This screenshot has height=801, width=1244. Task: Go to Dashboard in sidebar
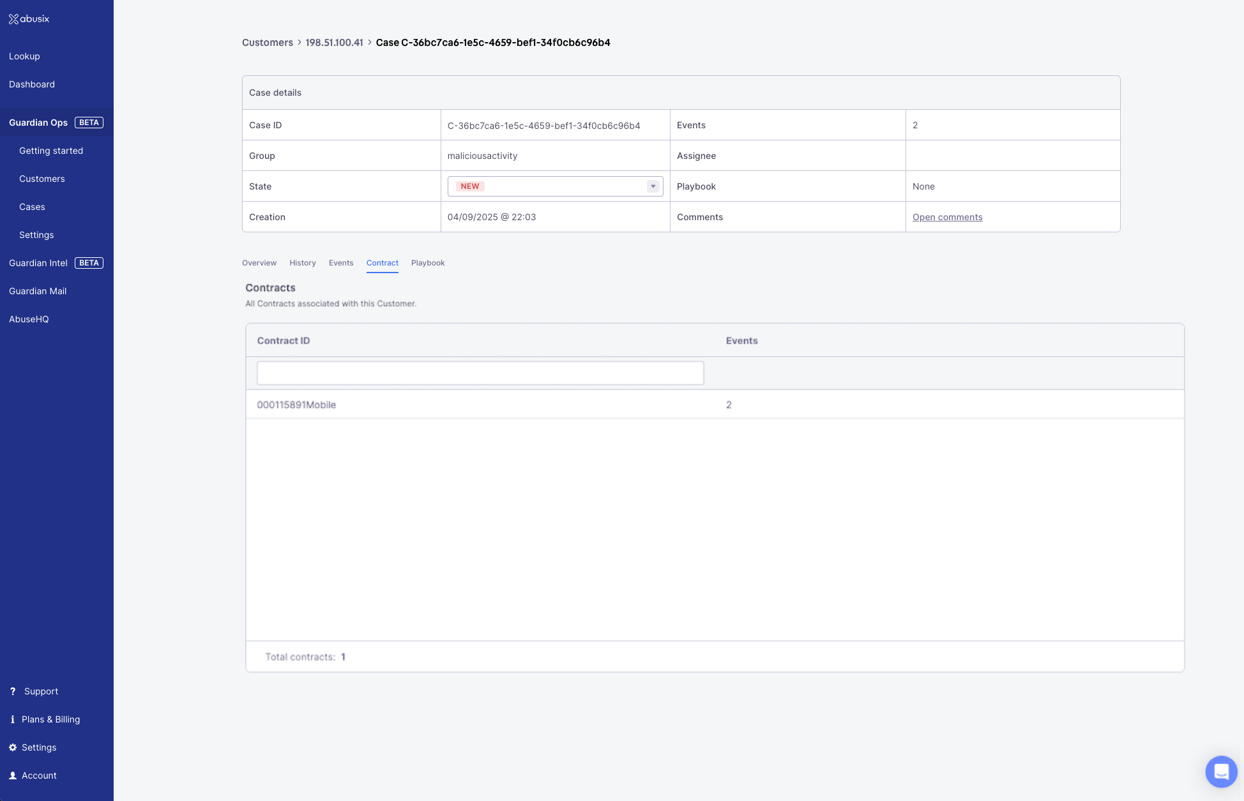point(32,84)
